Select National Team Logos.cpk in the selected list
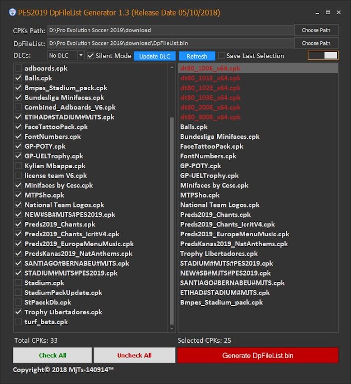This screenshot has width=351, height=384. click(x=258, y=205)
